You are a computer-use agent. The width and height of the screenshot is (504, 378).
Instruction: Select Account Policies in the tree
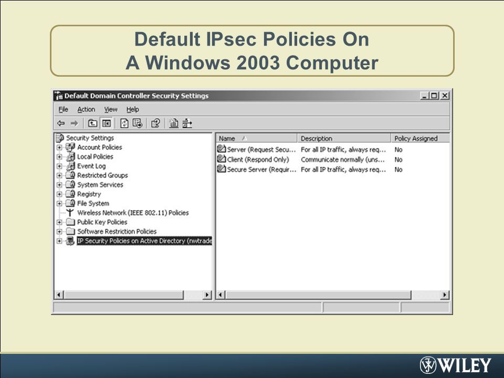100,147
